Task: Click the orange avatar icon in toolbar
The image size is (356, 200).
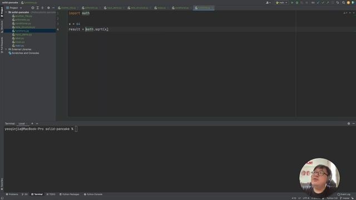Action: (x=348, y=2)
